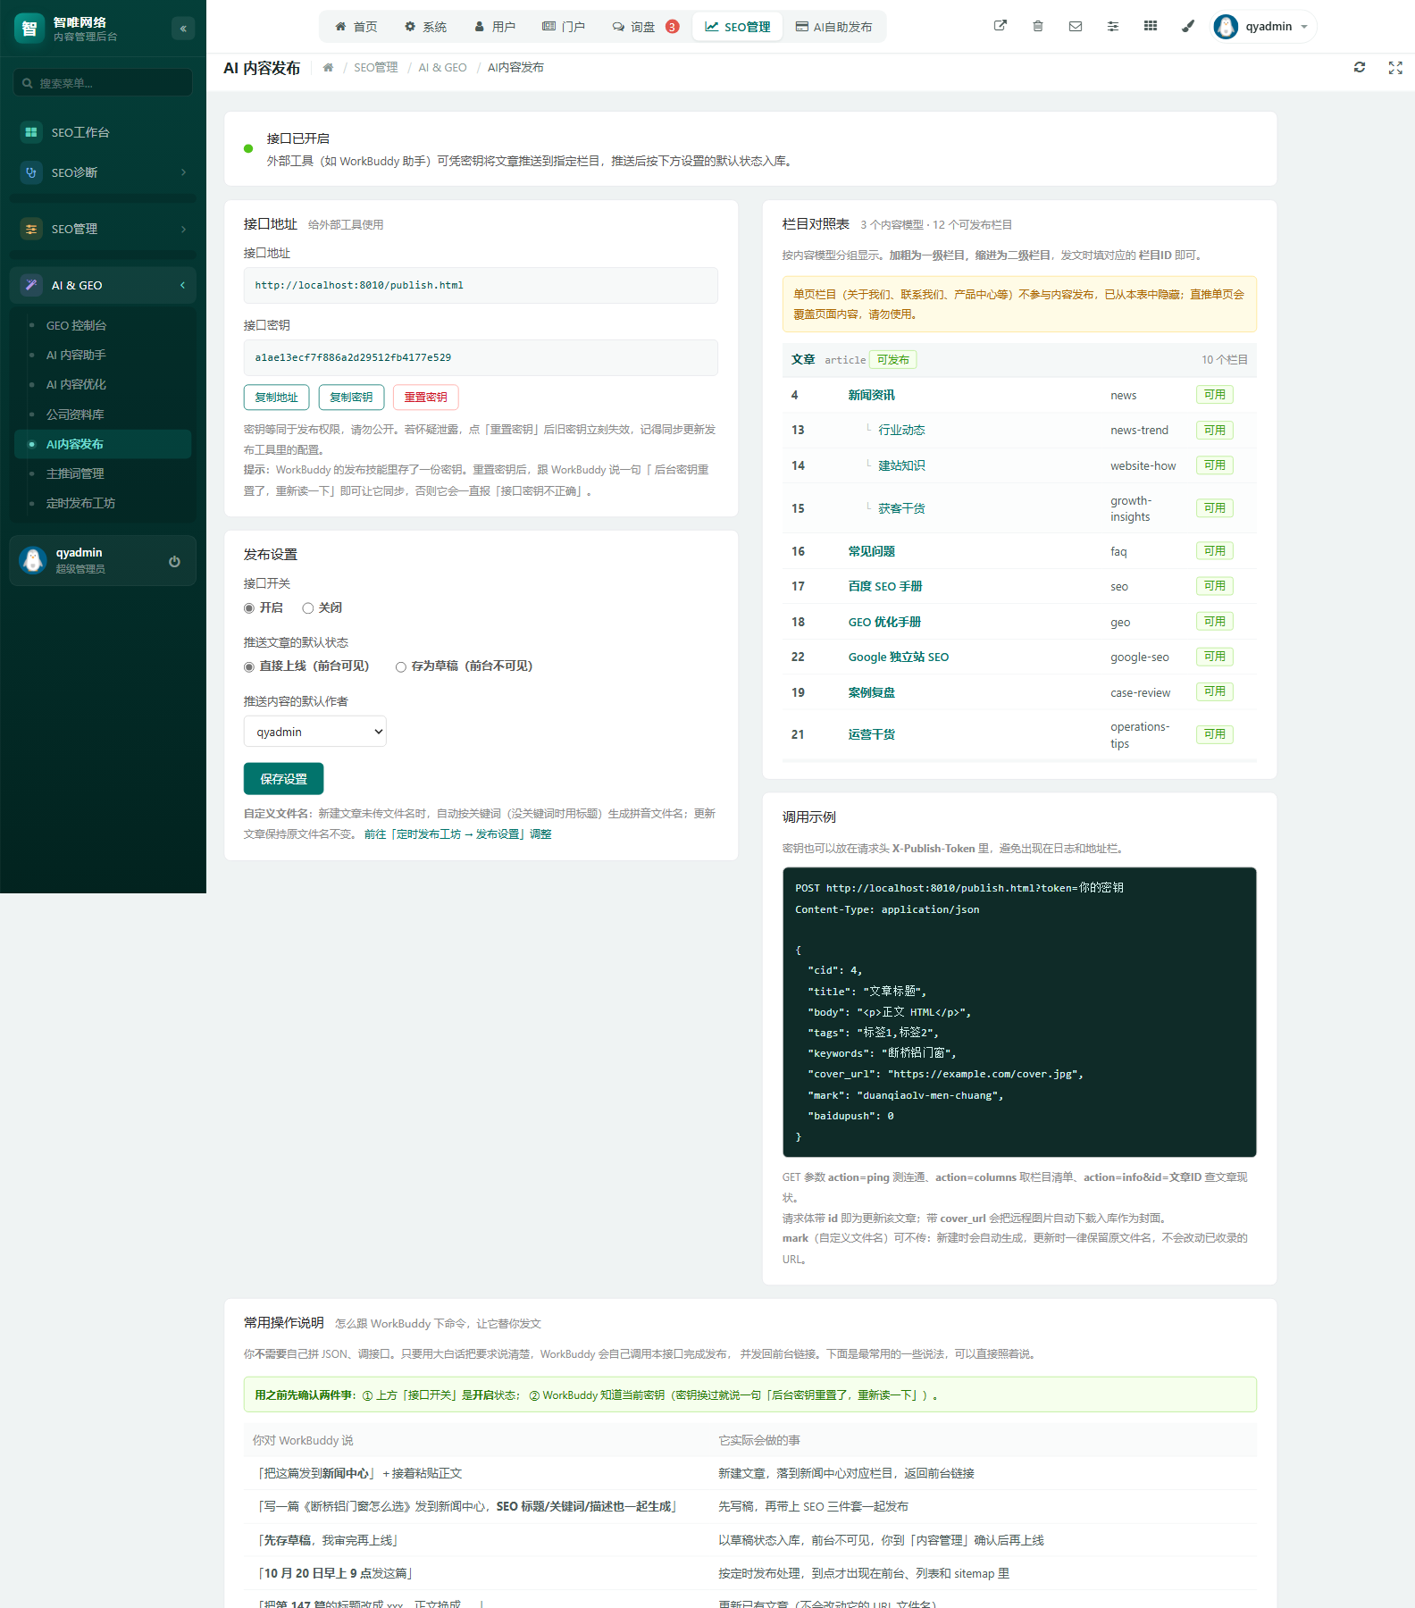Image resolution: width=1415 pixels, height=1608 pixels.
Task: Open the GEO 优化手册 column link
Action: point(884,622)
